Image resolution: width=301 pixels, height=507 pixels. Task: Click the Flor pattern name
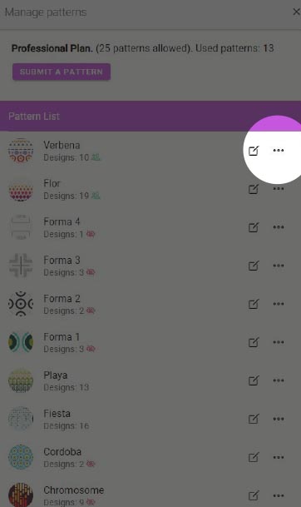click(52, 183)
